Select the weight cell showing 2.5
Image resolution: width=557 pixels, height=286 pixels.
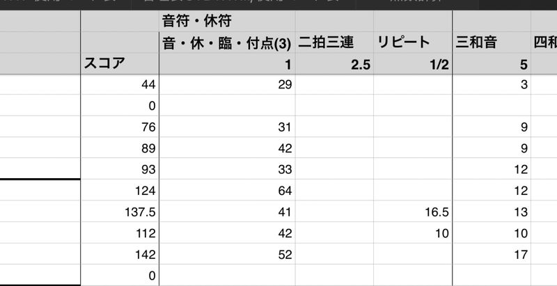coord(334,64)
